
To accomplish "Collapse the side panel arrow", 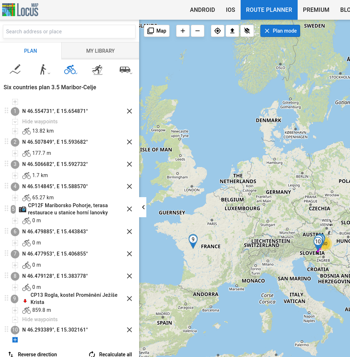I will (143, 207).
